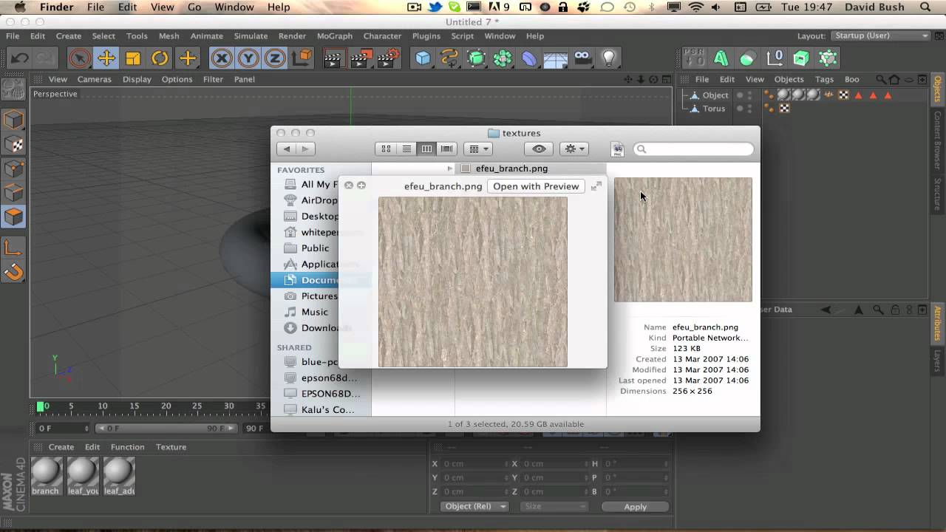Activate the Rotate tool
The image size is (946, 532).
pos(160,58)
